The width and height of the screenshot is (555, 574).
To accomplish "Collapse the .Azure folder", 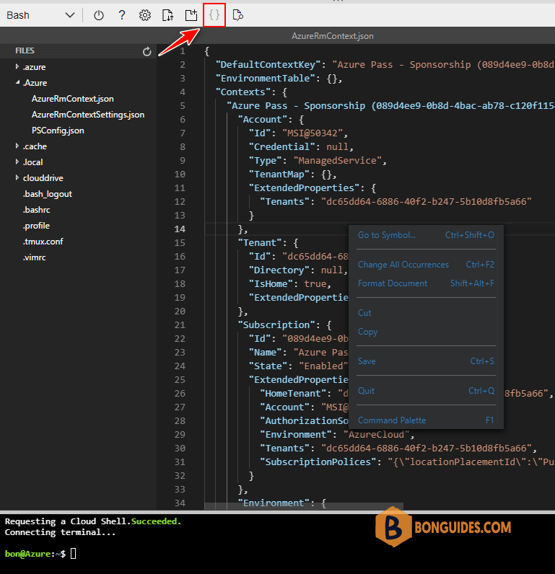I will click(x=35, y=83).
